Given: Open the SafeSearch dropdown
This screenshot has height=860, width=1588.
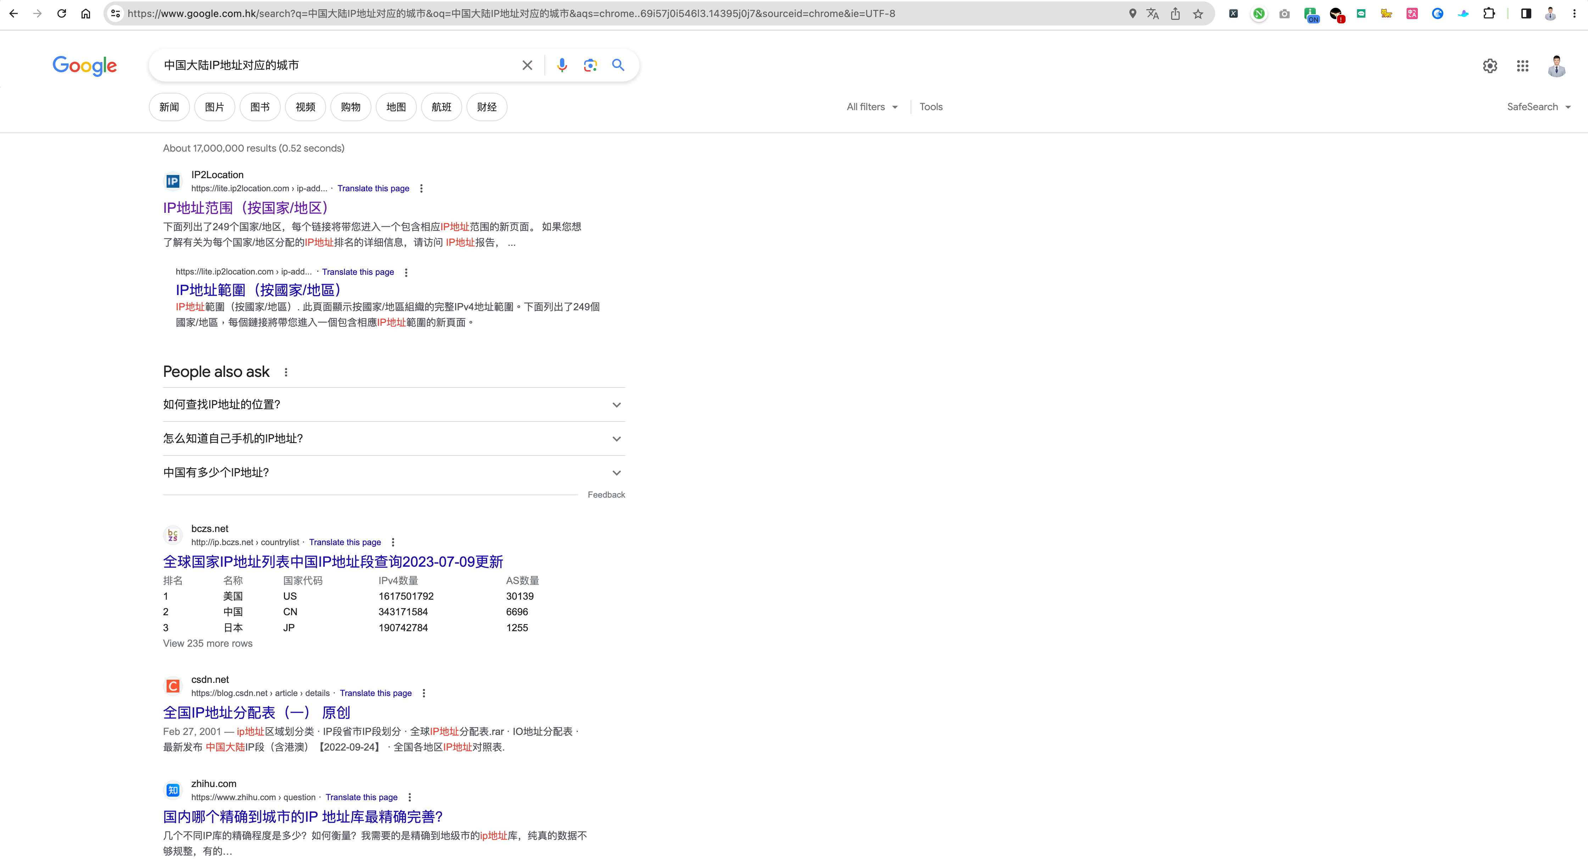Looking at the screenshot, I should click(1539, 107).
